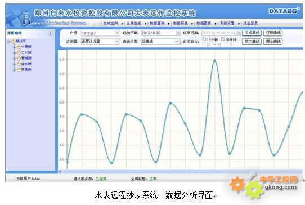Click the 打印曲线 button
This screenshot has width=305, height=205.
point(273,33)
